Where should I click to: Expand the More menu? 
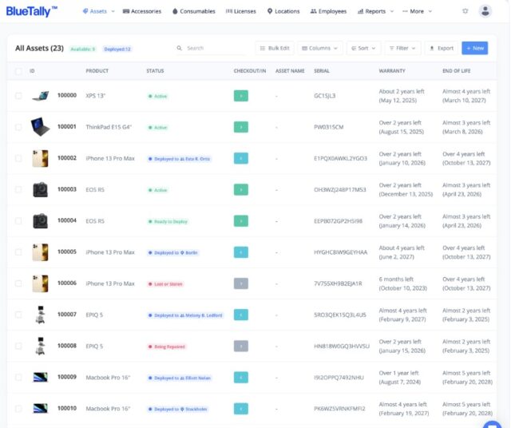point(417,11)
